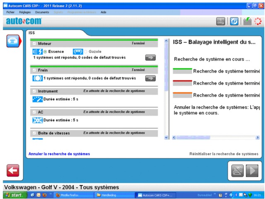Viewport: 265px width, 199px height.
Task: Click the red back arrow button
Action: tap(13, 170)
